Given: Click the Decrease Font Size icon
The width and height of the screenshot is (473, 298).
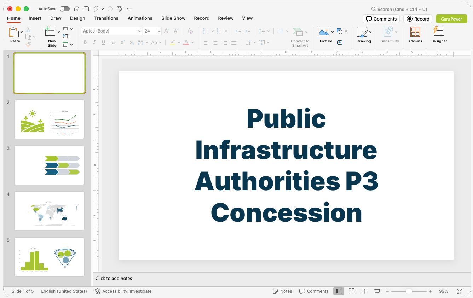Looking at the screenshot, I should 176,31.
